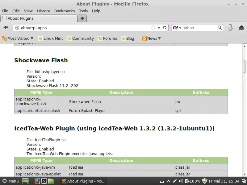Open a new tab with plus button
The image size is (247, 185).
(x=82, y=18)
